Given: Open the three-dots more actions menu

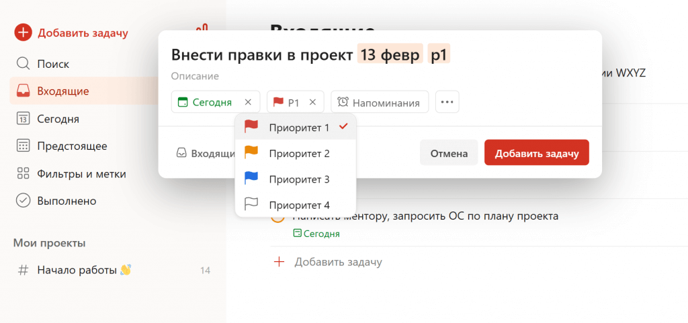Looking at the screenshot, I should pos(447,101).
